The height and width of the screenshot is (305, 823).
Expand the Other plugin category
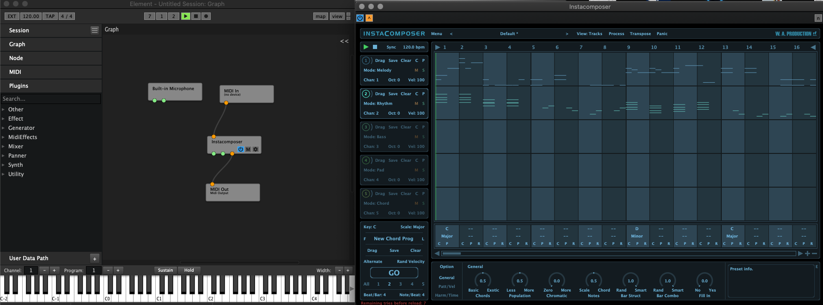[3, 110]
